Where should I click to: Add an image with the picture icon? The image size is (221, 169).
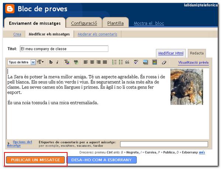click(145, 62)
